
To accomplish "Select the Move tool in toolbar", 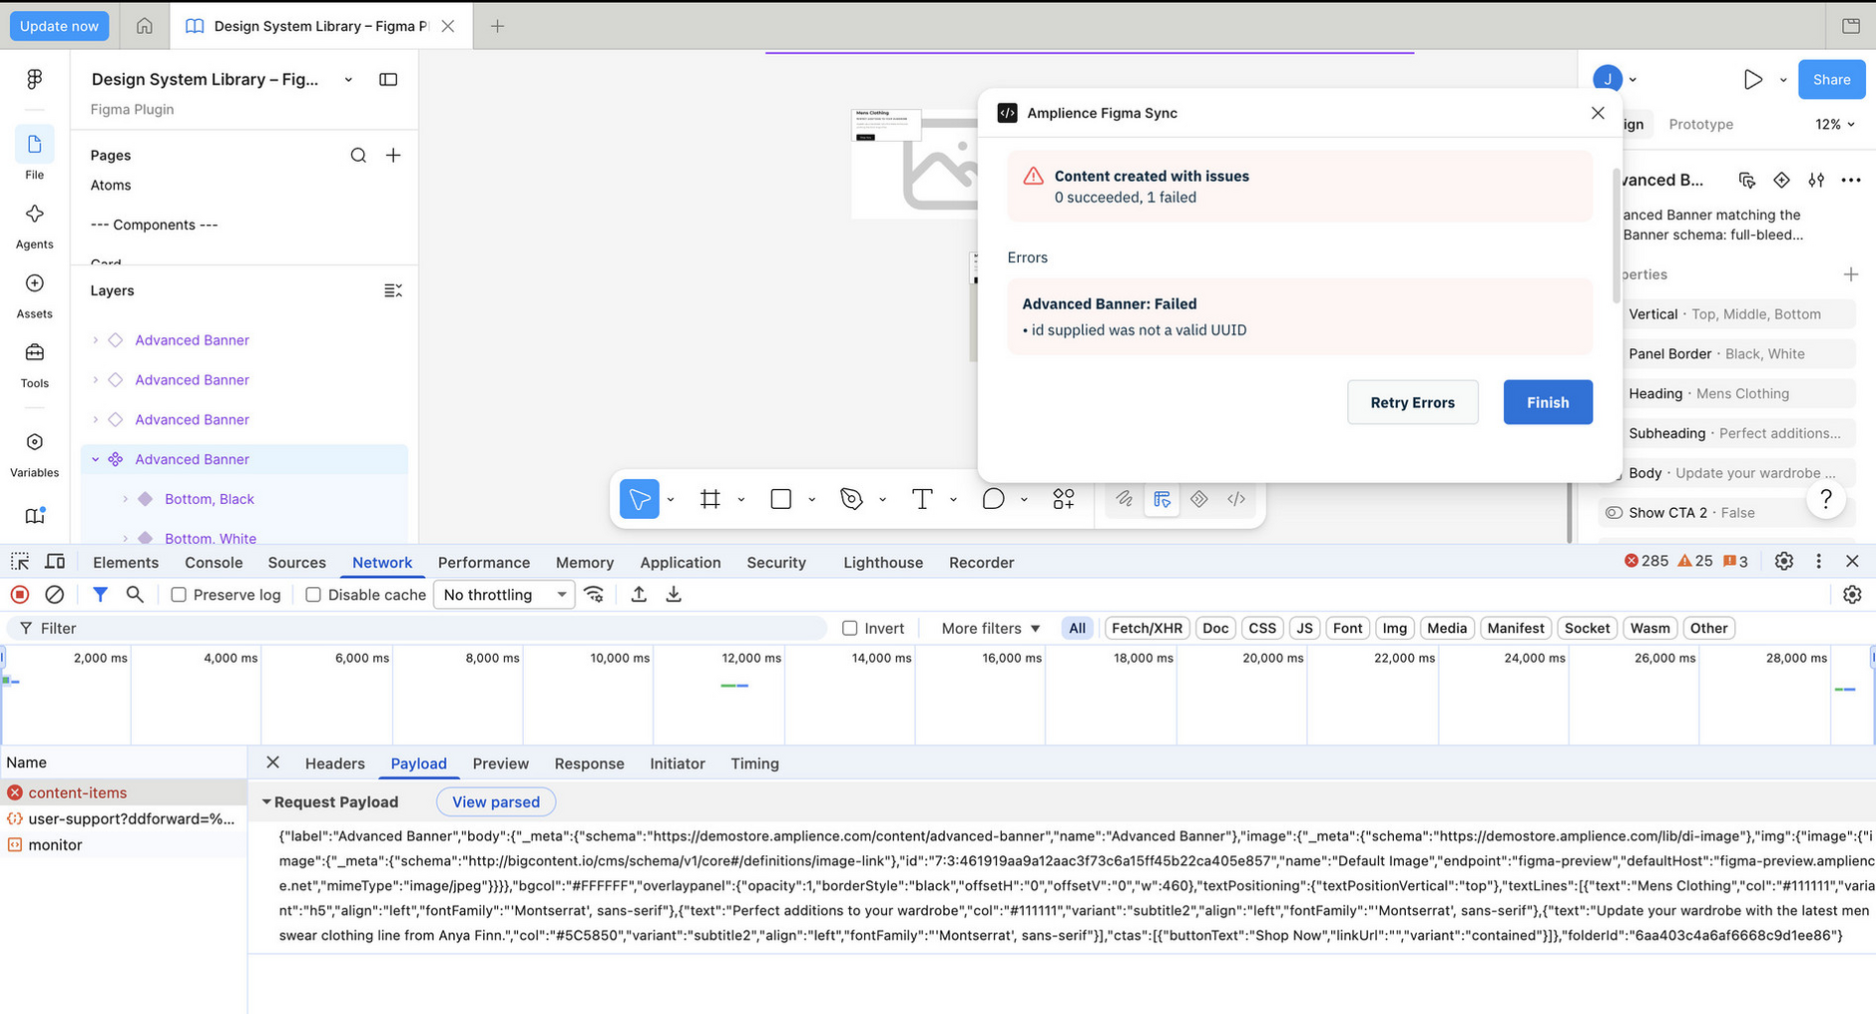I will [x=640, y=499].
